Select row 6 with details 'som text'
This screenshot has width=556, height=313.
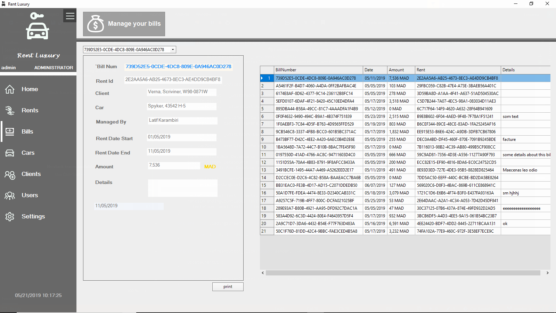tap(405, 117)
